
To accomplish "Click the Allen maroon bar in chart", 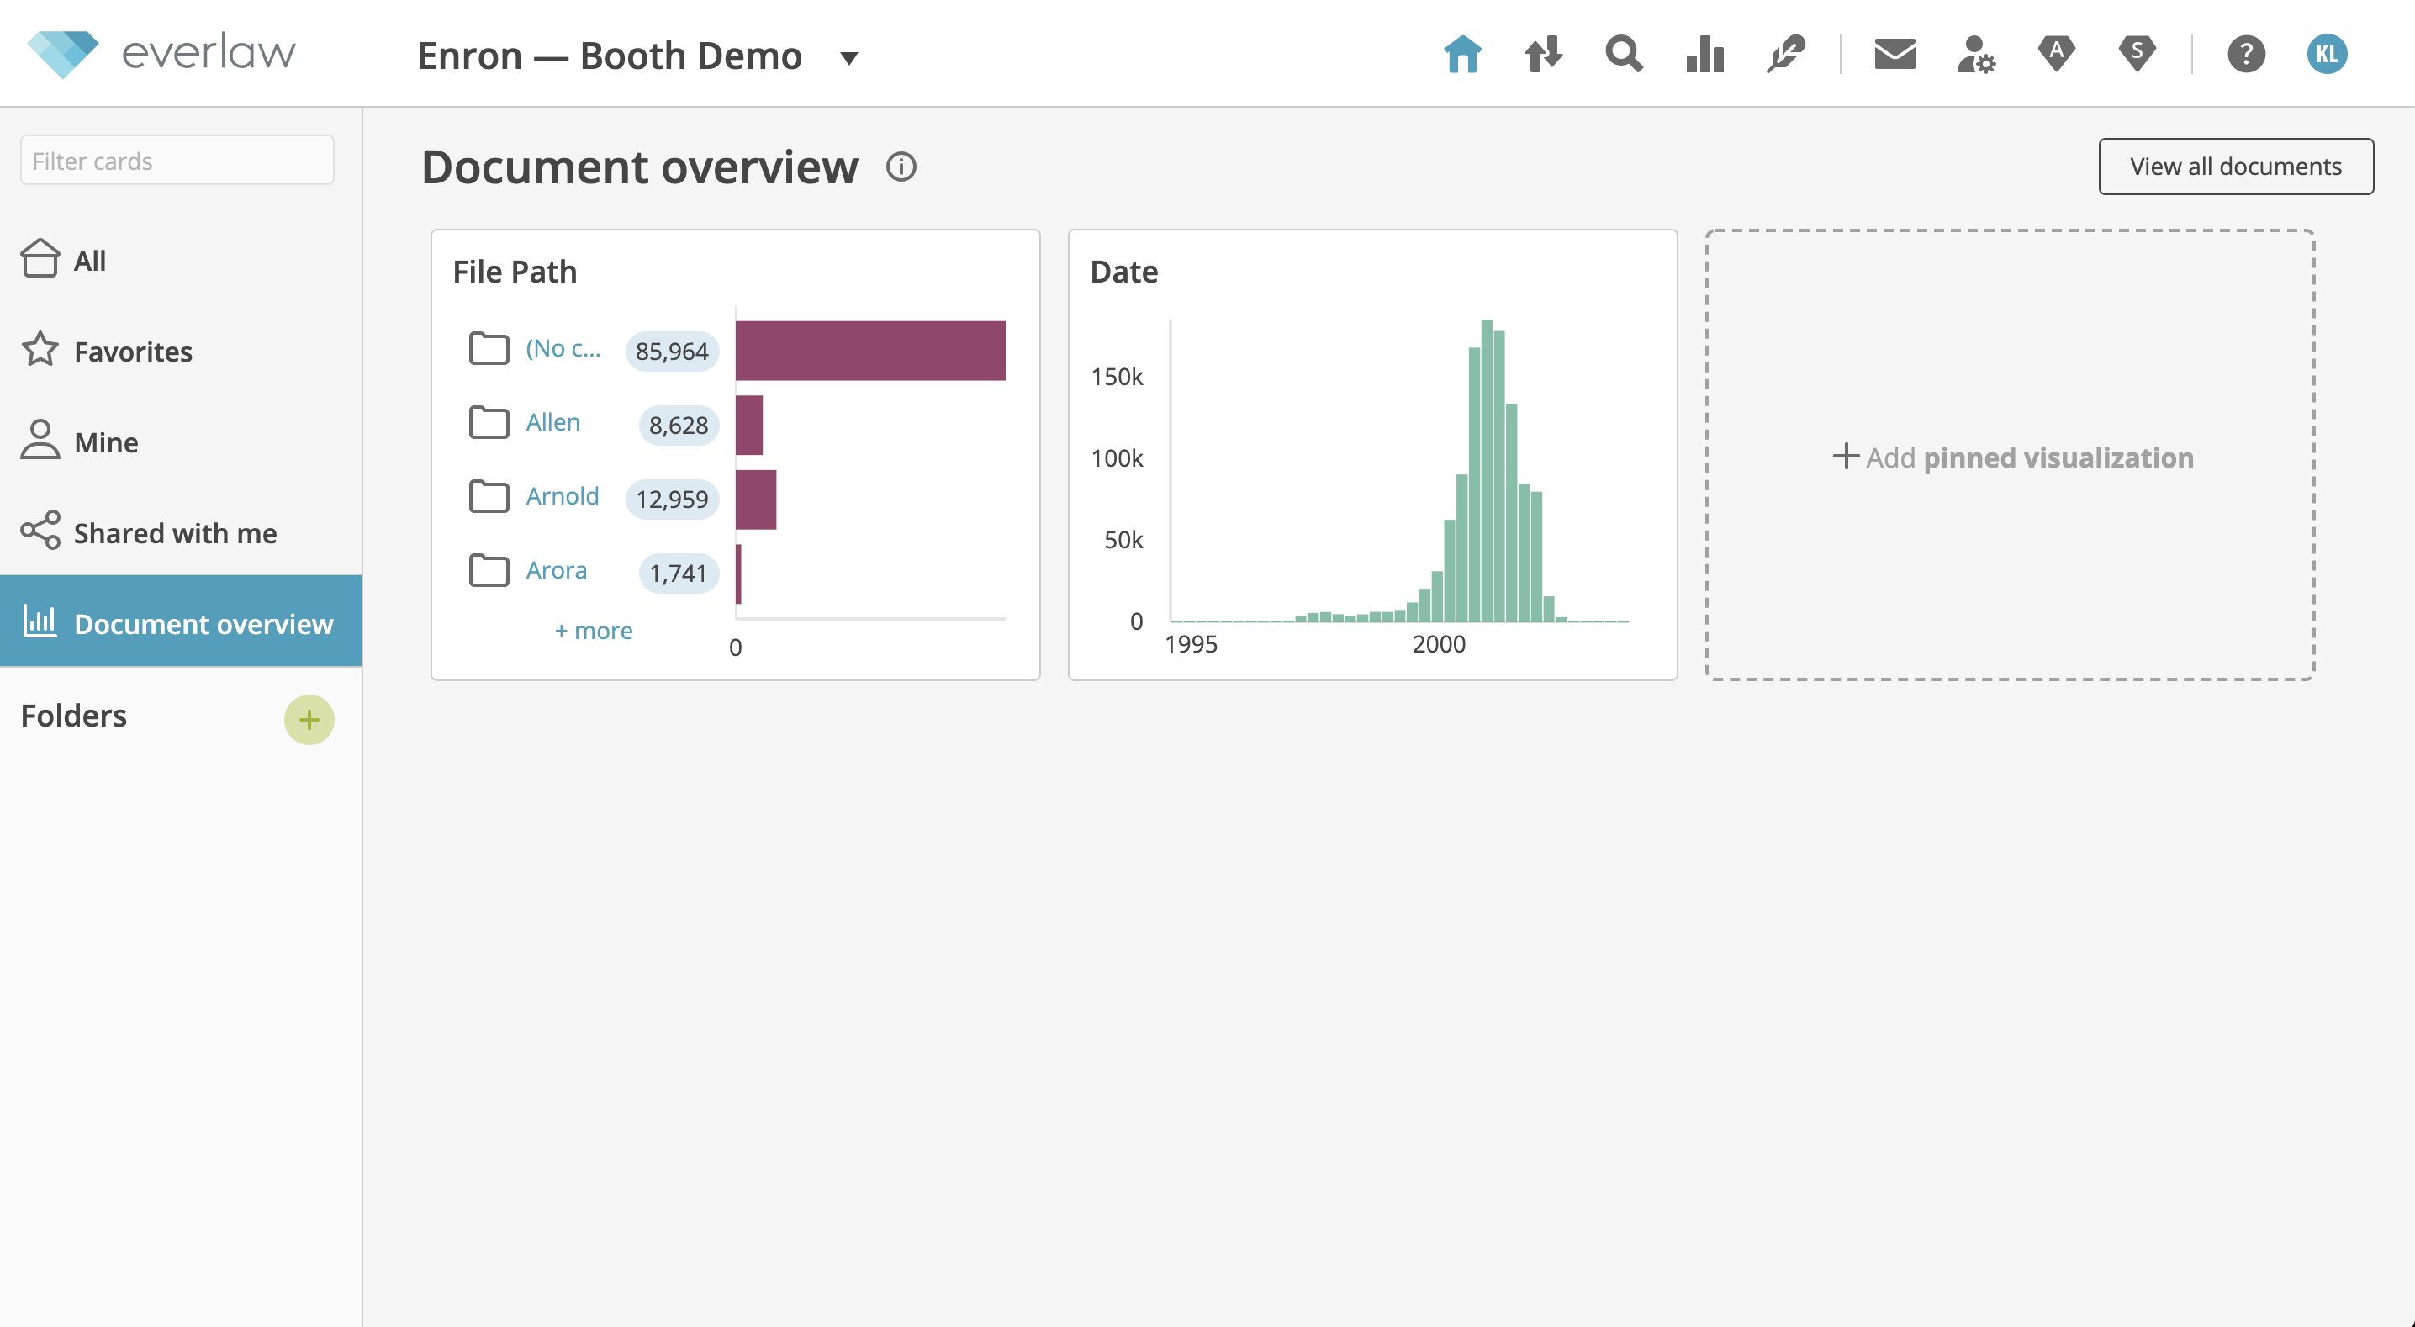I will (749, 425).
